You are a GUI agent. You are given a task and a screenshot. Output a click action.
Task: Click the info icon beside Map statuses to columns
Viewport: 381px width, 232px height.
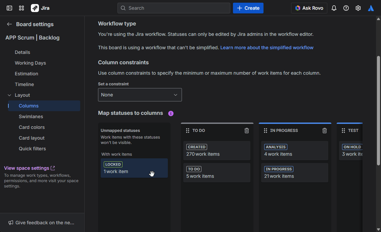tap(171, 113)
